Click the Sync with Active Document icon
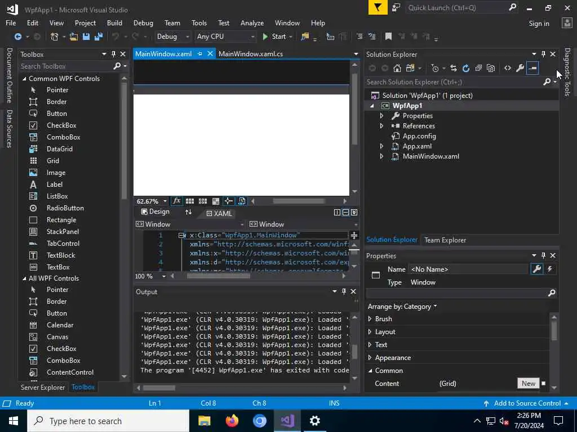Image resolution: width=577 pixels, height=432 pixels. (454, 68)
